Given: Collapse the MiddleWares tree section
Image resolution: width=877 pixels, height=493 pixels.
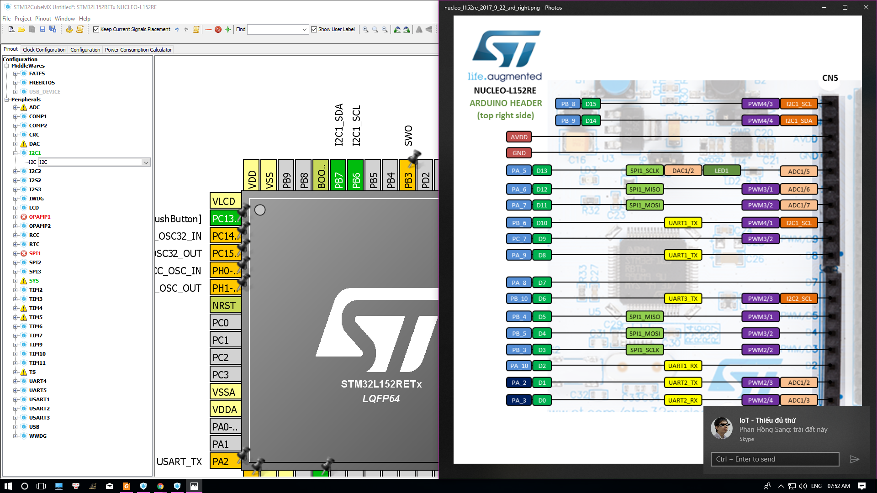Looking at the screenshot, I should tap(7, 66).
